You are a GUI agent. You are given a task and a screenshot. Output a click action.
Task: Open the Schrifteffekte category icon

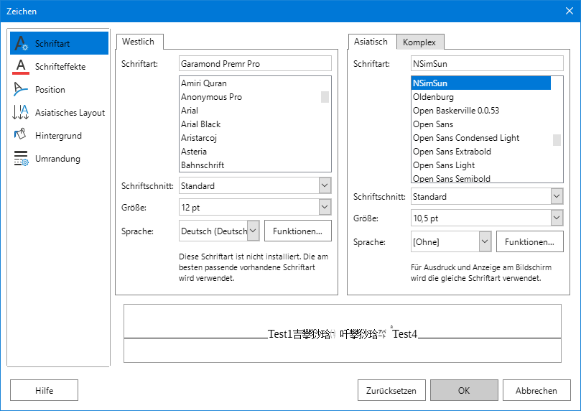[21, 67]
